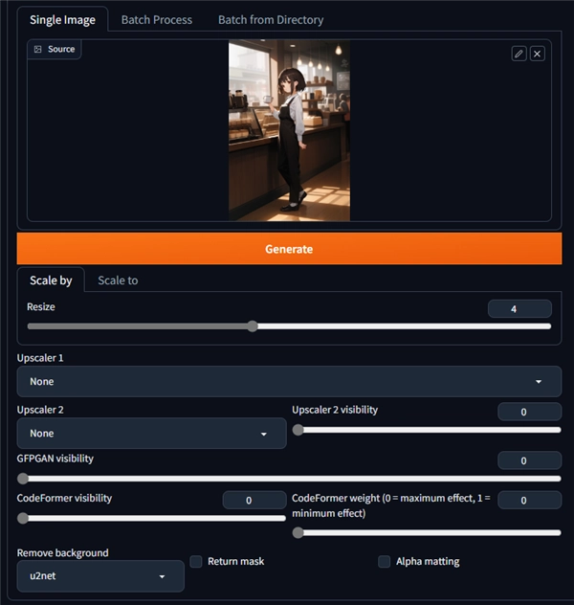Click the Resize value input field
Image resolution: width=574 pixels, height=605 pixels.
coord(519,308)
